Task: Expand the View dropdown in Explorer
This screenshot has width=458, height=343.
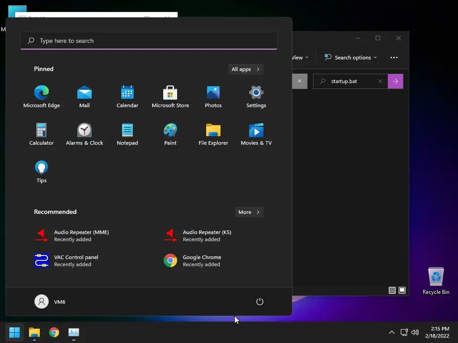Action: pyautogui.click(x=300, y=58)
